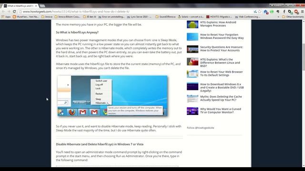
Task: Click the Linux and BSD article thumbnail
Action: [193, 61]
